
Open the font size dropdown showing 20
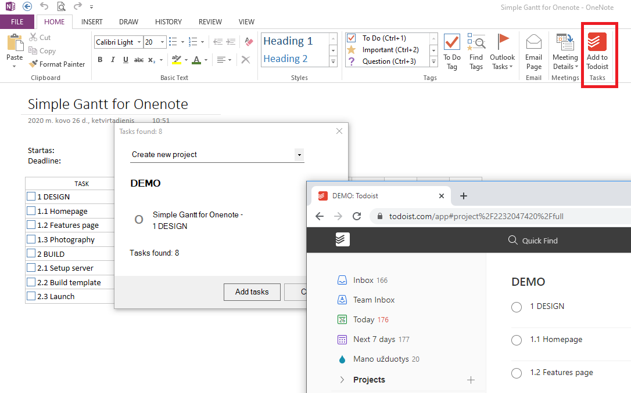[162, 42]
